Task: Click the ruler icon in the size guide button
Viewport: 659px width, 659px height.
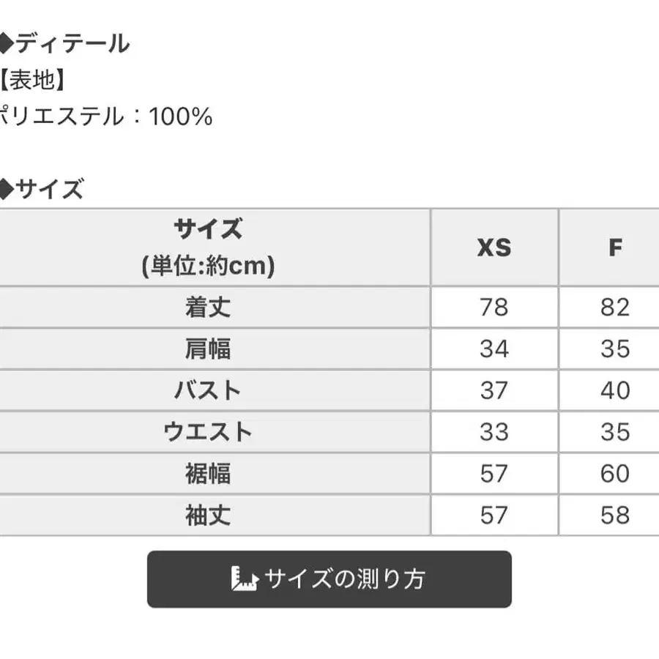Action: 244,579
